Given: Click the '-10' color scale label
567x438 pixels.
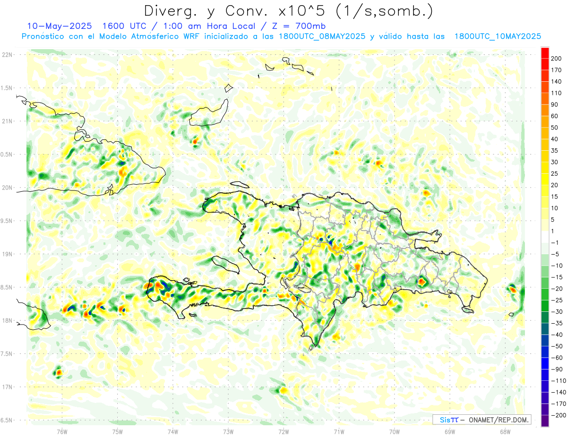Looking at the screenshot, I should [557, 266].
